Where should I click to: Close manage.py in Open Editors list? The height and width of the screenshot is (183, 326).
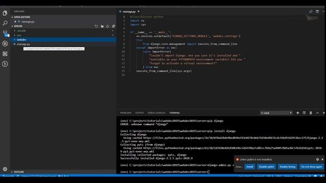click(x=15, y=21)
